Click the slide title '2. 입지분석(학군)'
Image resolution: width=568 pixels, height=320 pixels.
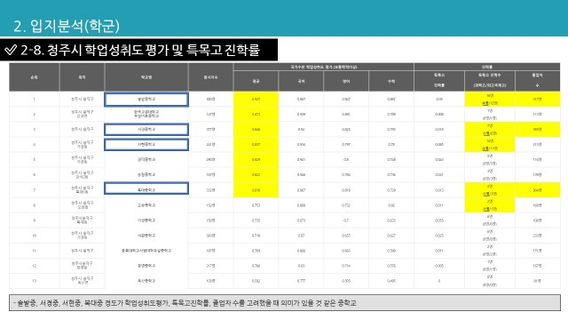67,26
